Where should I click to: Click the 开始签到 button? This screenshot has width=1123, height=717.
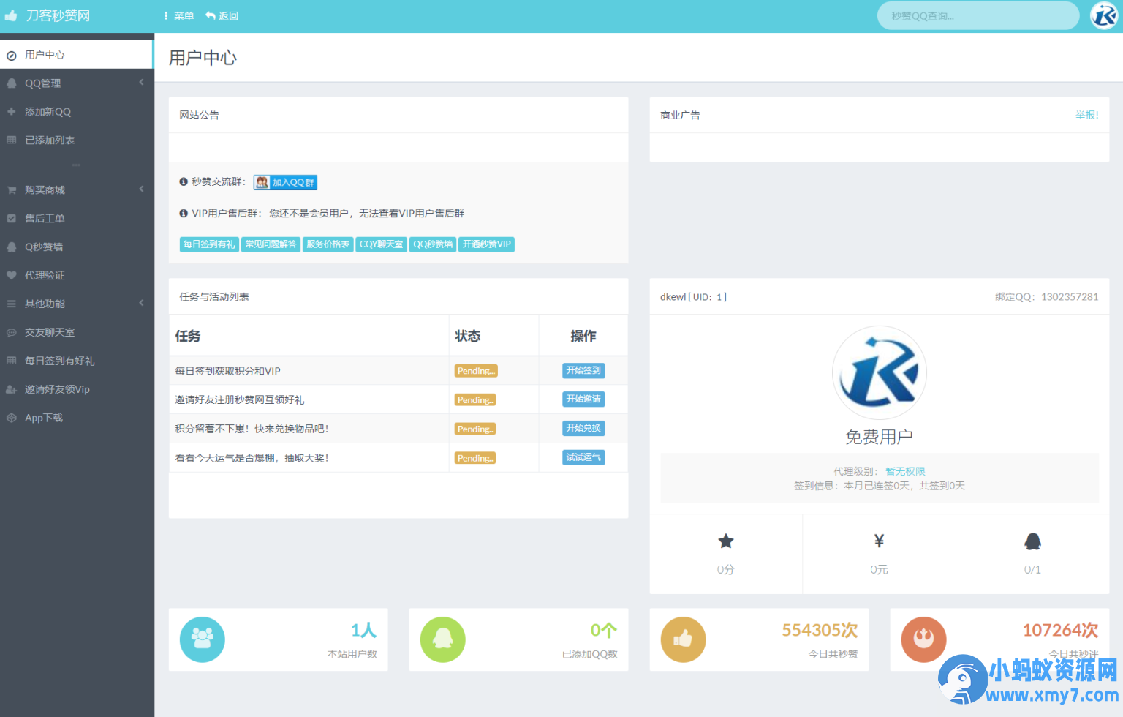(583, 370)
